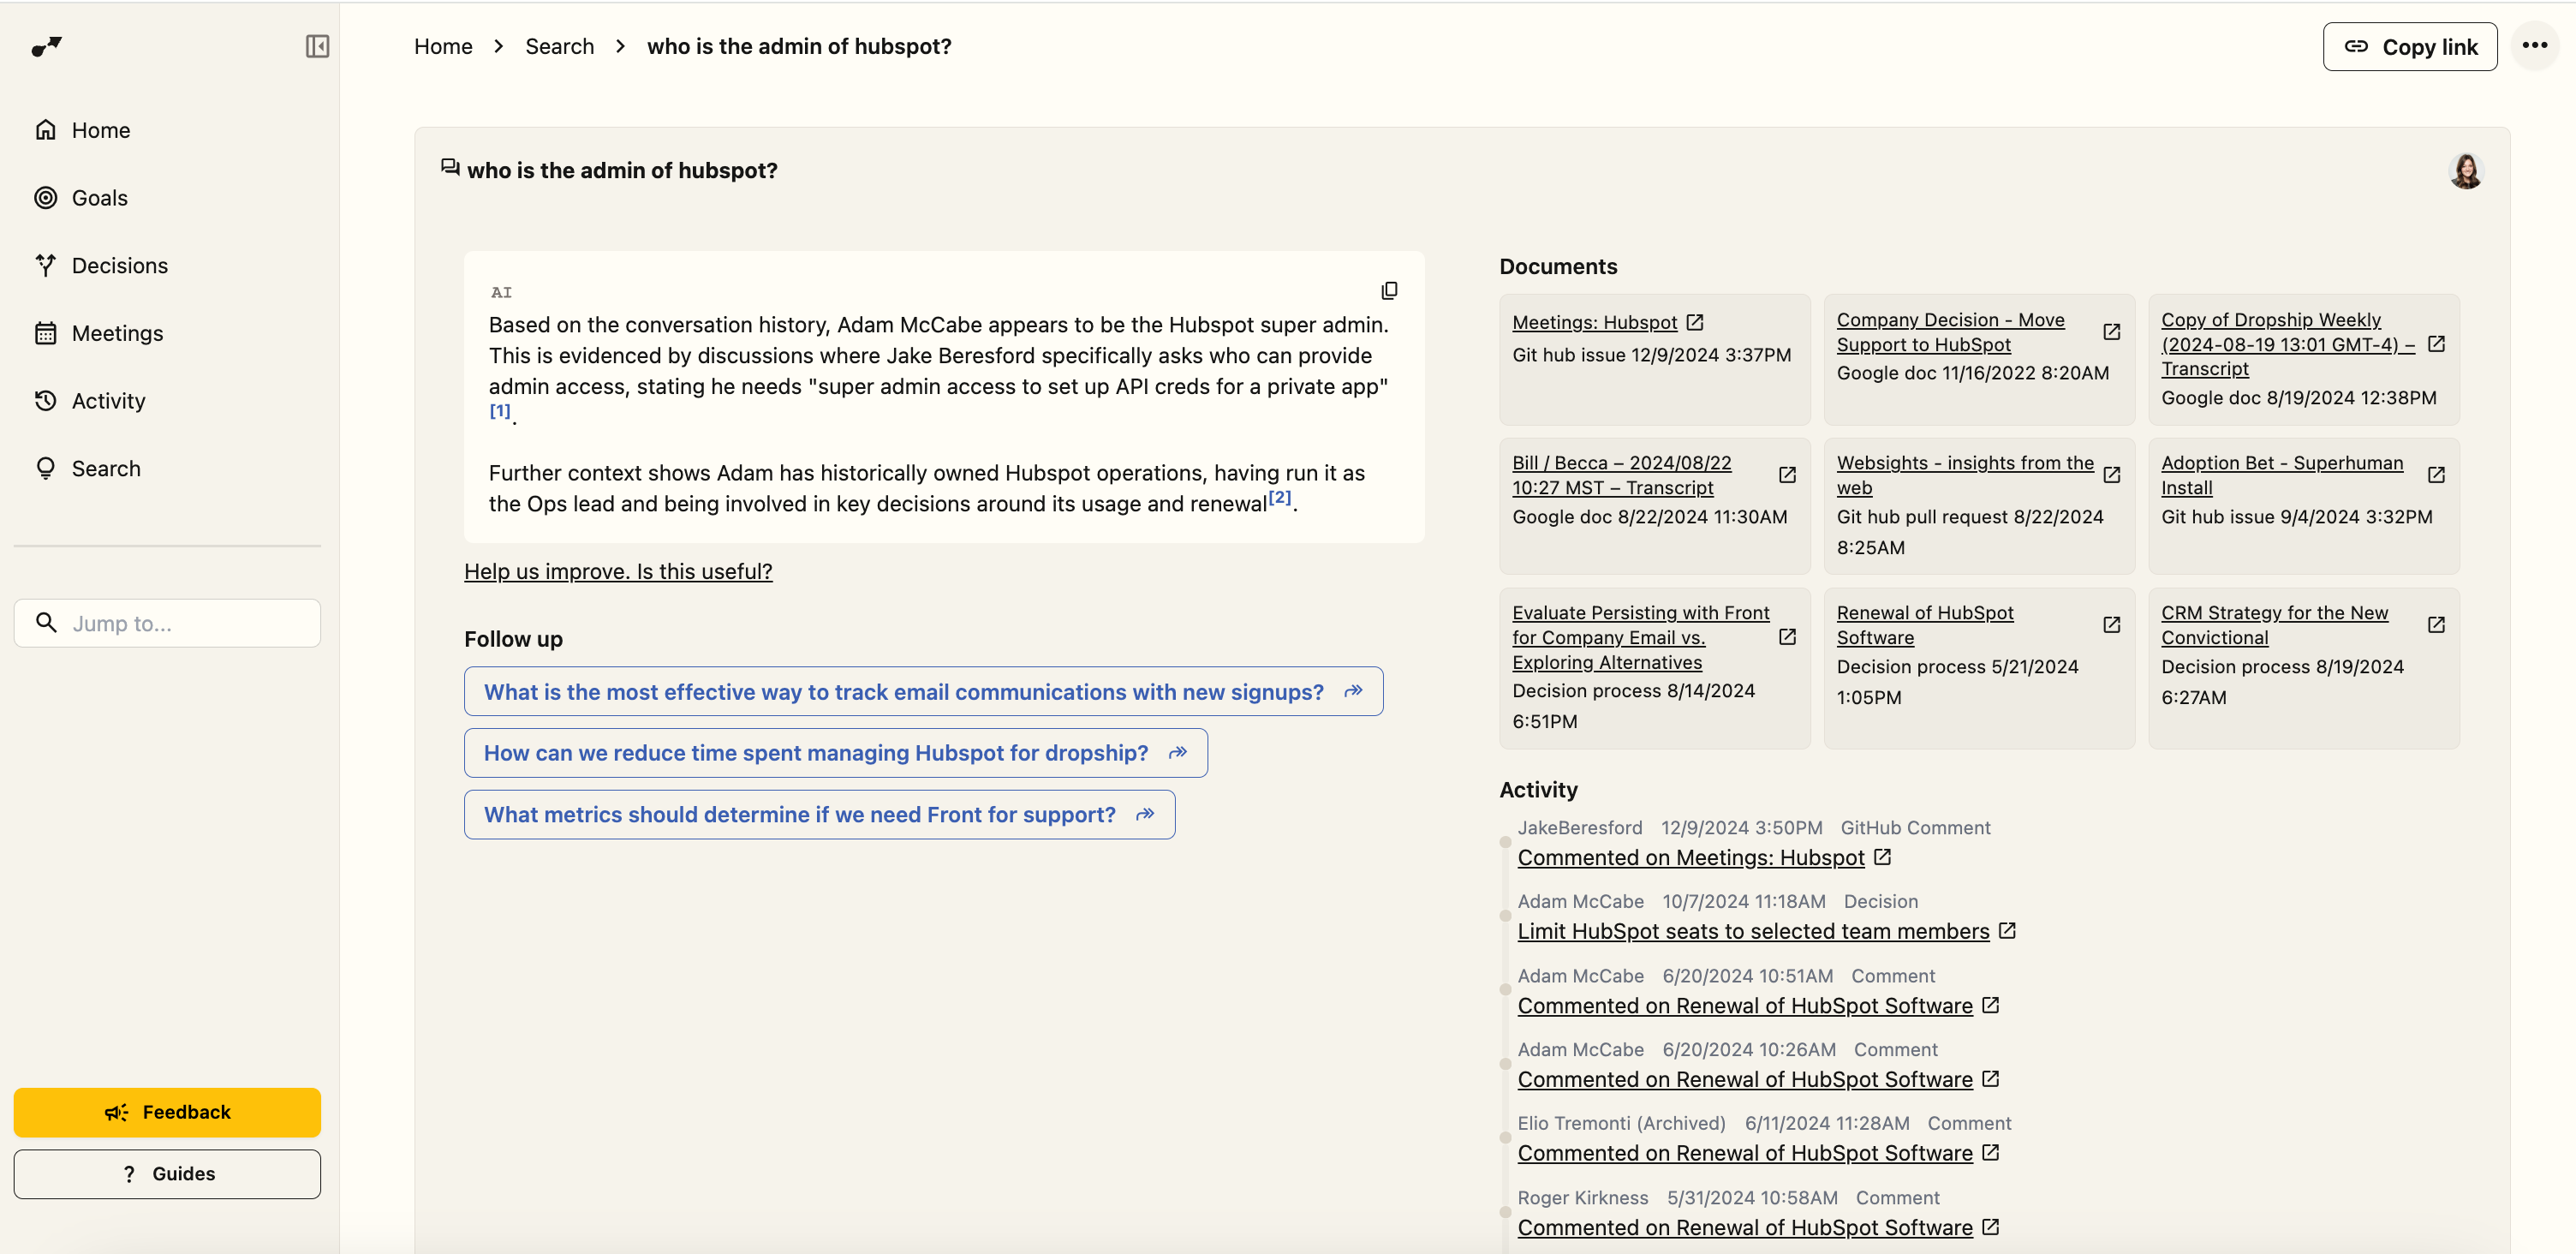
Task: Open the three-dot more options menu
Action: [2534, 45]
